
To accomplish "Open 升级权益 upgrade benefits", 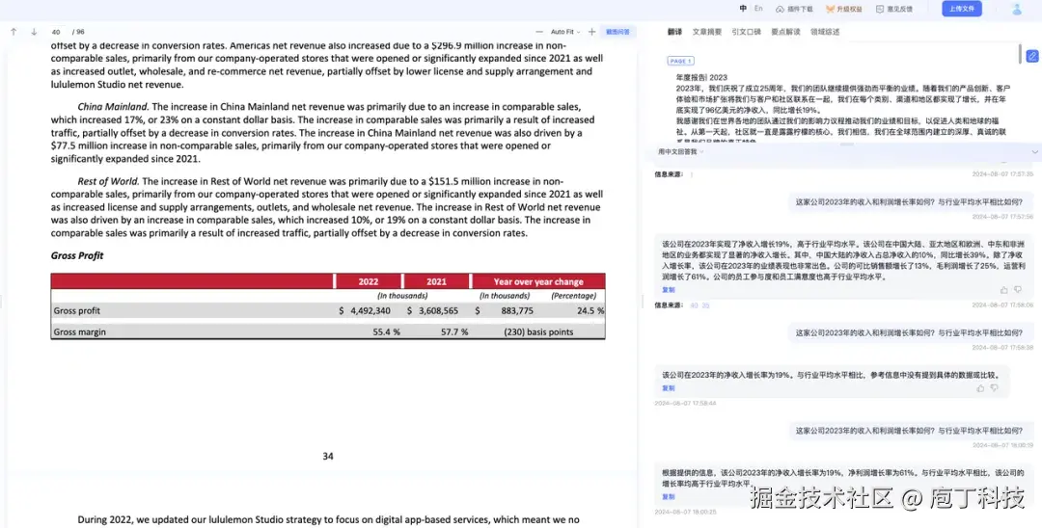I will coord(844,10).
